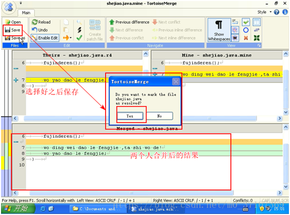Click the blue circle icon in View group

coord(246,30)
